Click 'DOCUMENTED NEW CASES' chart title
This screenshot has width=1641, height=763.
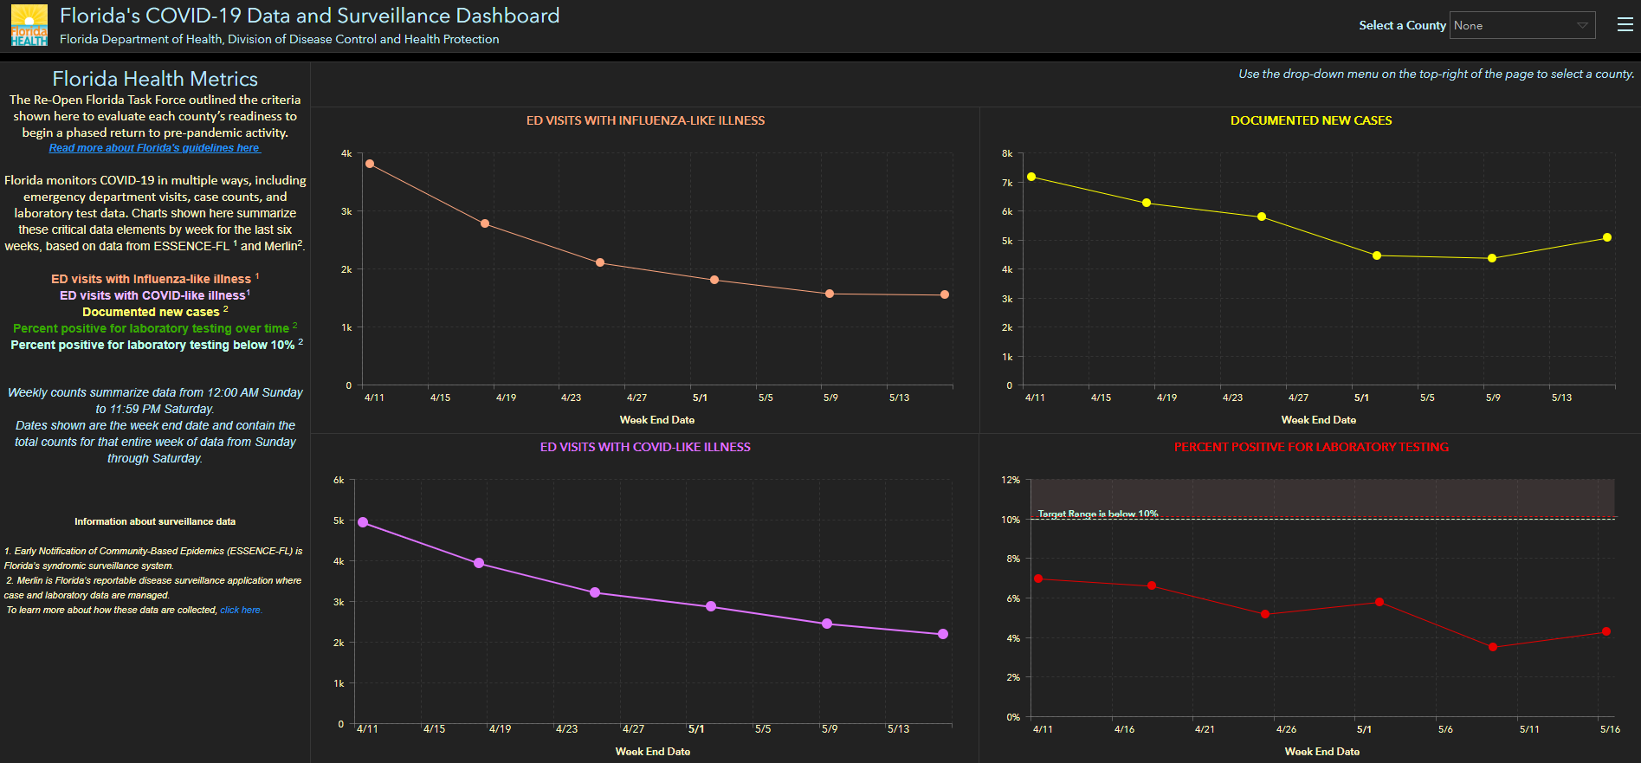[x=1311, y=120]
